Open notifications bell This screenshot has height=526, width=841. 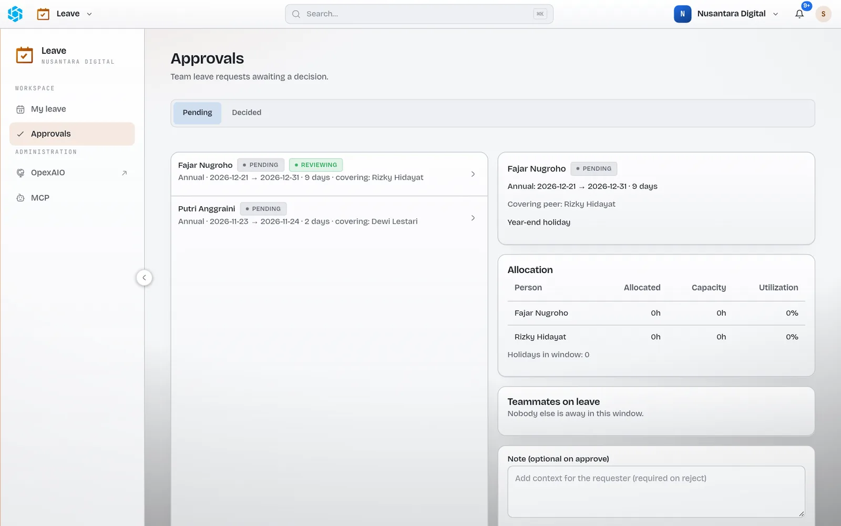pos(799,14)
